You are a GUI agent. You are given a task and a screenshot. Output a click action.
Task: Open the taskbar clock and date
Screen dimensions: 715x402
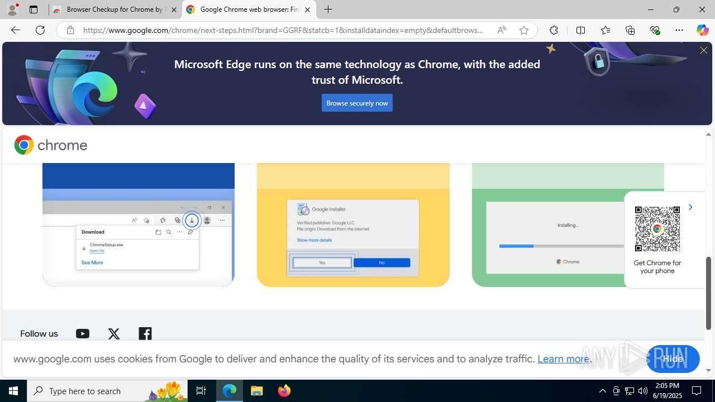tap(668, 391)
